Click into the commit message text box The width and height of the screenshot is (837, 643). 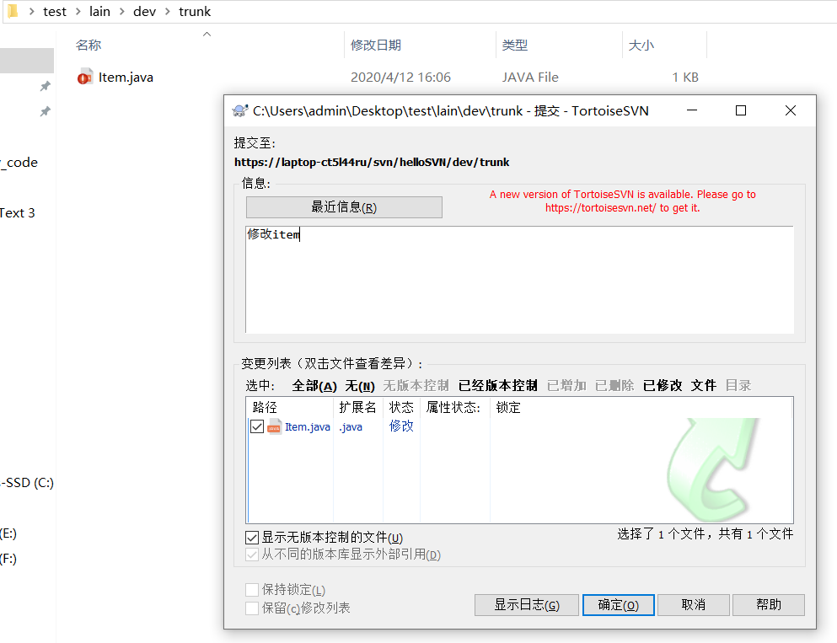click(519, 280)
